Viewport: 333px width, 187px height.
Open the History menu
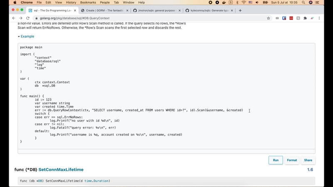click(71, 2)
